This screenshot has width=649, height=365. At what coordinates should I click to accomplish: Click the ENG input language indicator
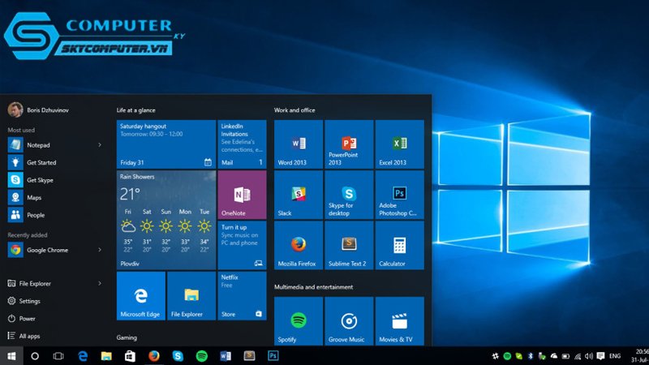[x=615, y=356]
